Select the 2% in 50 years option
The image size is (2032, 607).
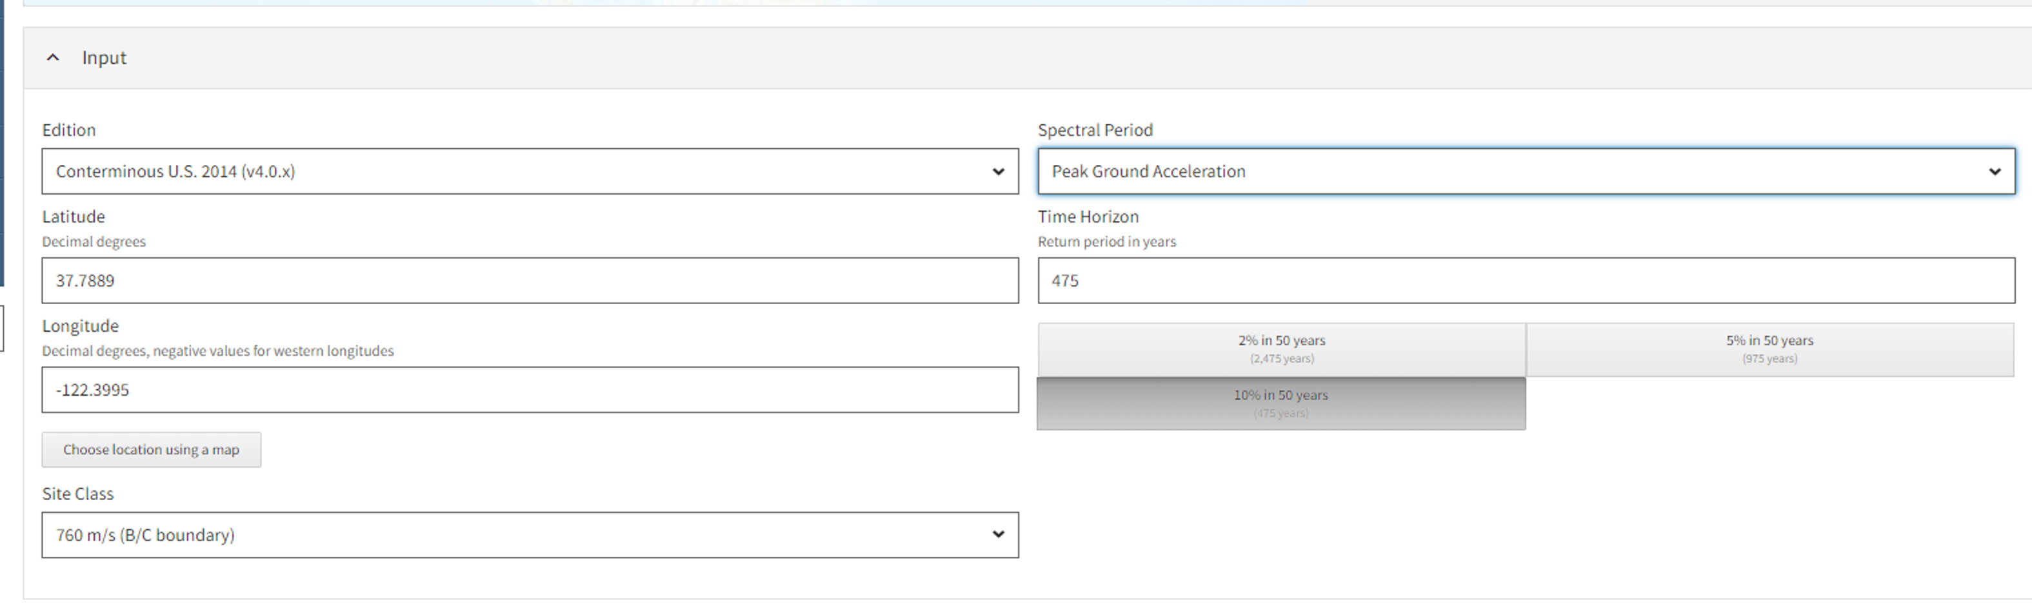pos(1281,348)
